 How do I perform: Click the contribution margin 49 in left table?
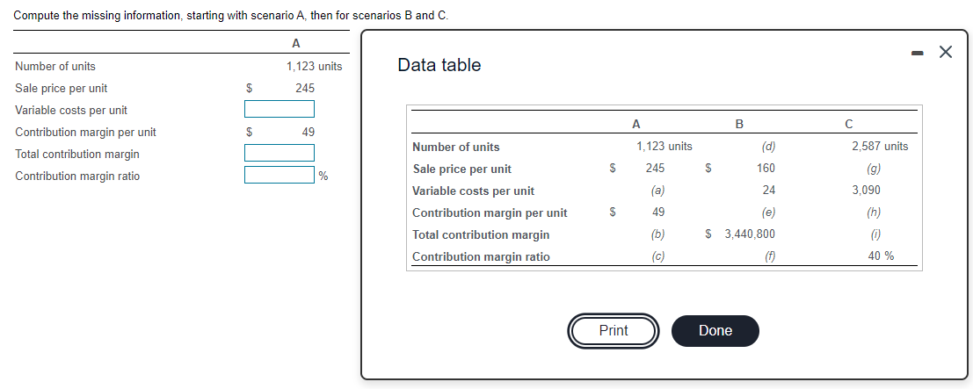[309, 132]
